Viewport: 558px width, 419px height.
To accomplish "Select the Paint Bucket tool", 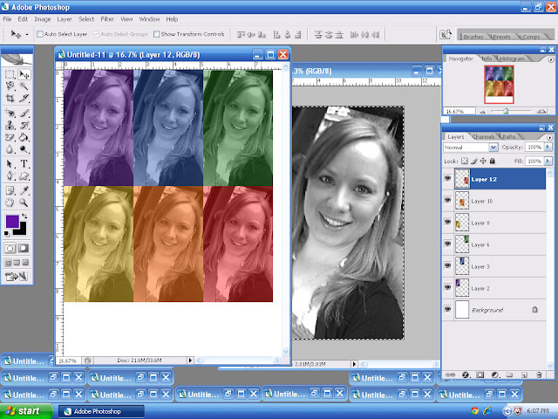I will coord(24,137).
